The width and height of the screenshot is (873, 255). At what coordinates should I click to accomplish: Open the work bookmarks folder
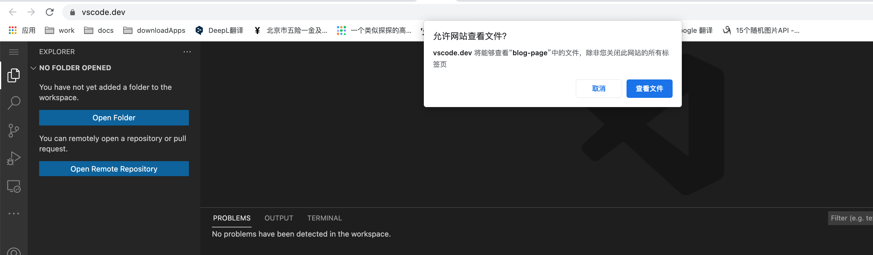tap(60, 31)
